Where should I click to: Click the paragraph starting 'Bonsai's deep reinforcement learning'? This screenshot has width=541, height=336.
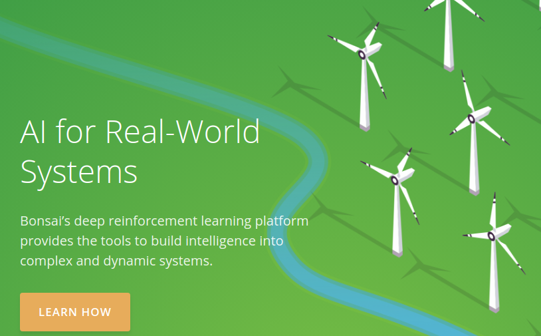(x=164, y=241)
